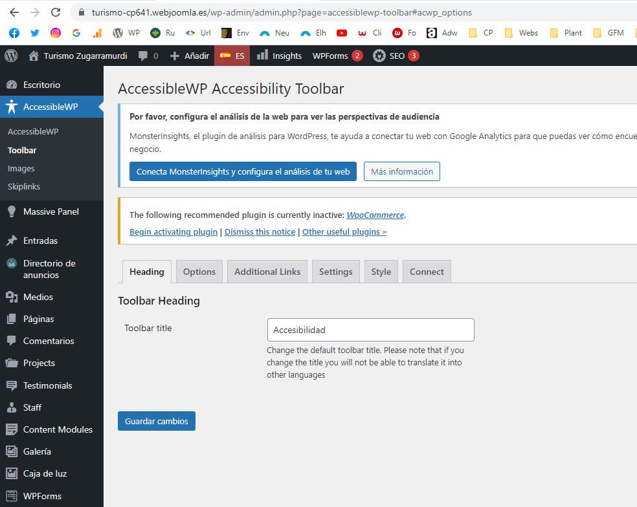Click the browser back arrow
This screenshot has width=637, height=507.
coord(14,12)
